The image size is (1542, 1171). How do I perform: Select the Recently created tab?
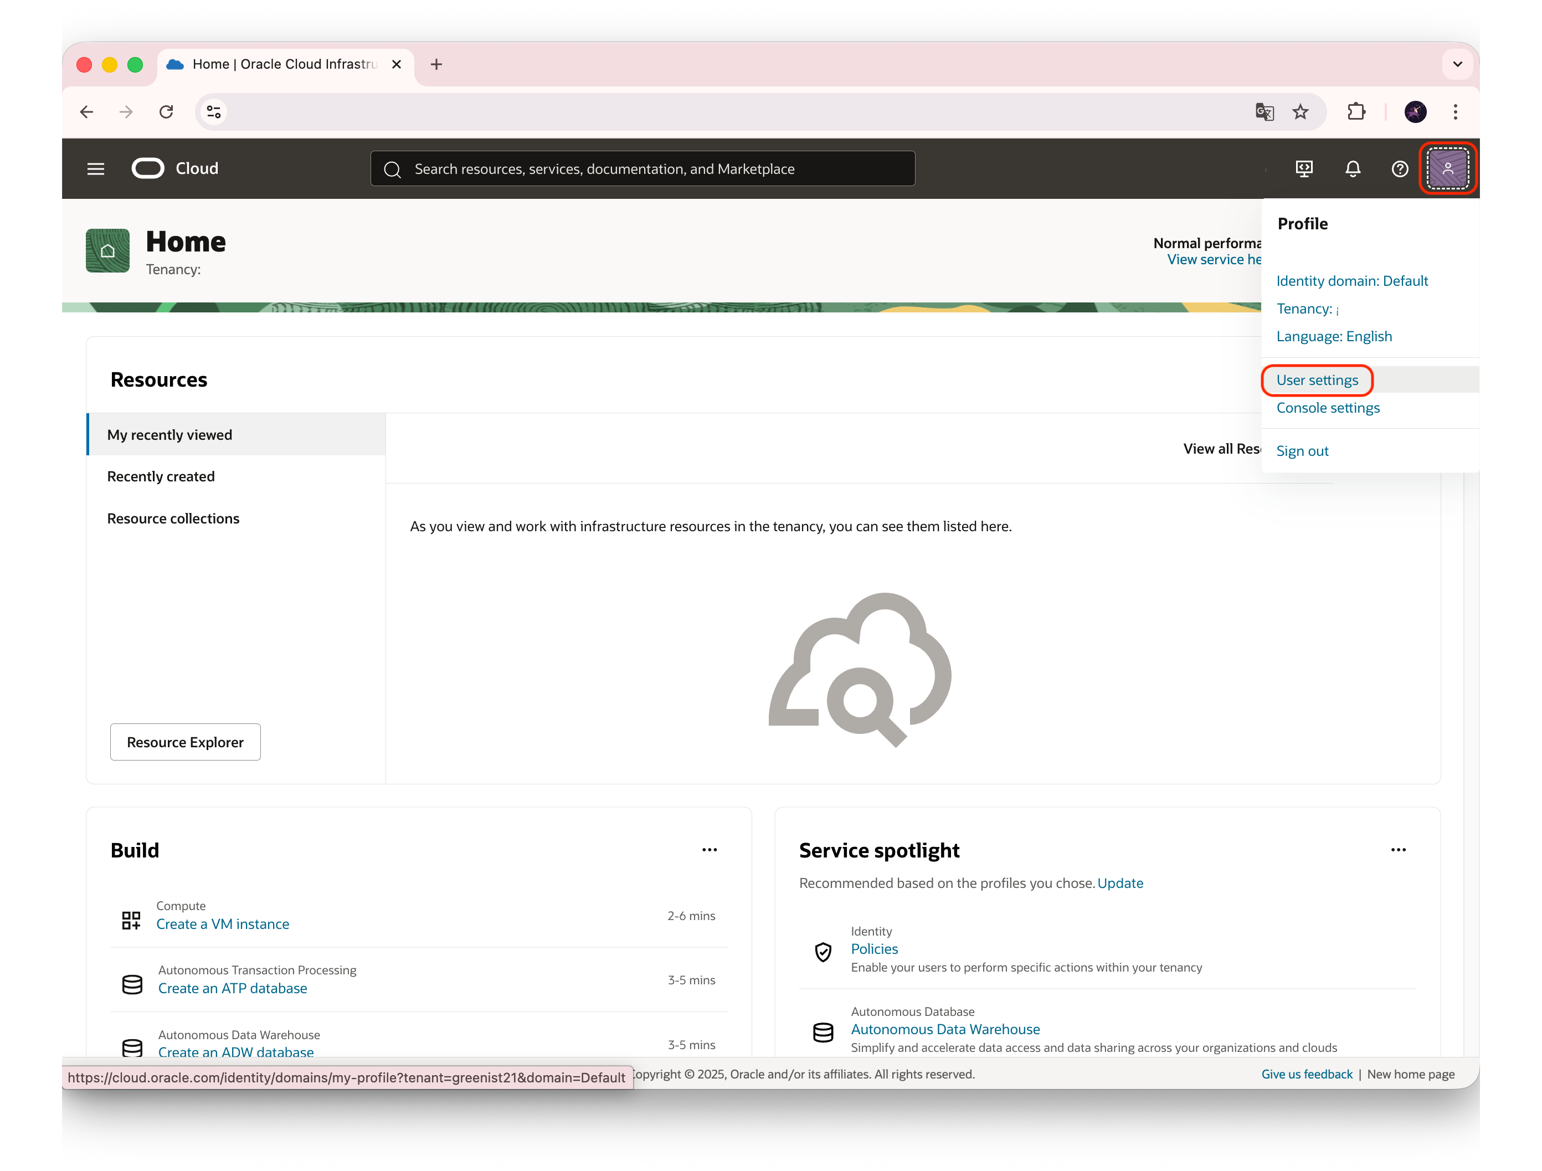coord(161,476)
